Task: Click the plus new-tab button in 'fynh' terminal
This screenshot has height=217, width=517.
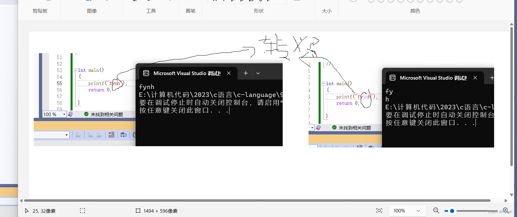Action: [x=246, y=73]
